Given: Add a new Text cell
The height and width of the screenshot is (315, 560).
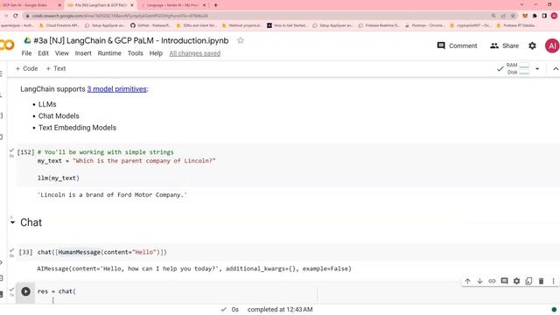Looking at the screenshot, I should tap(56, 68).
